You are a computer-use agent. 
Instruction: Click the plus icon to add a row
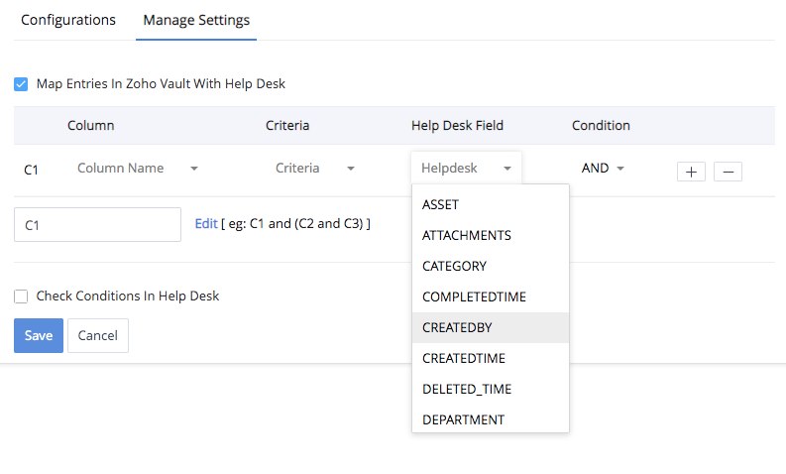click(x=691, y=172)
